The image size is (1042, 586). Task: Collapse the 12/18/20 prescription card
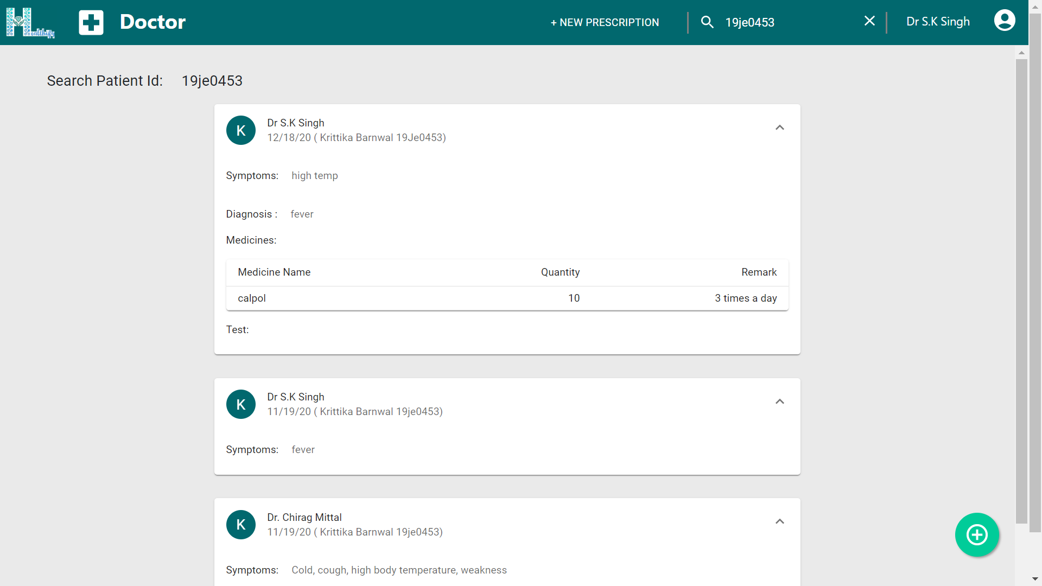tap(779, 128)
